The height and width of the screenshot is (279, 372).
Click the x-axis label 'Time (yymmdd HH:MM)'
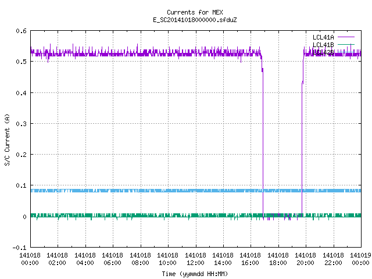[x=195, y=274]
